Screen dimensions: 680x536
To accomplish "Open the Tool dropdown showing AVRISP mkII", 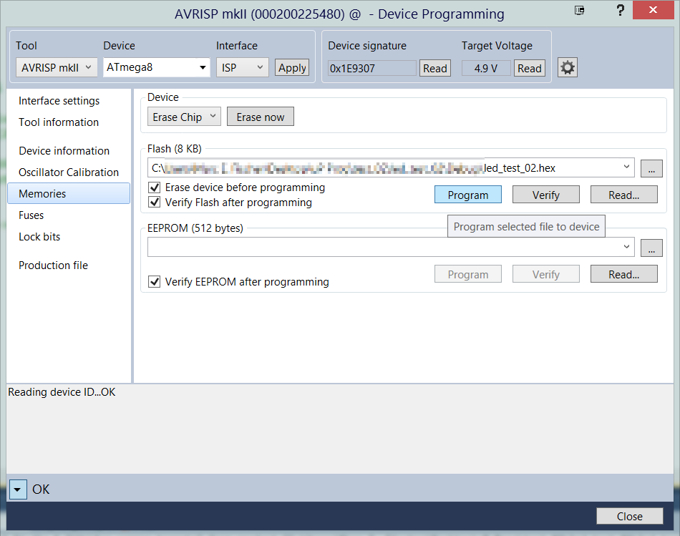I will 57,68.
